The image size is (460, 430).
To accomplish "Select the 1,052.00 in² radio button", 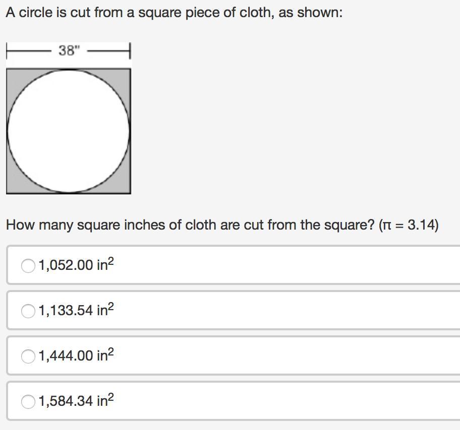I will pyautogui.click(x=28, y=265).
